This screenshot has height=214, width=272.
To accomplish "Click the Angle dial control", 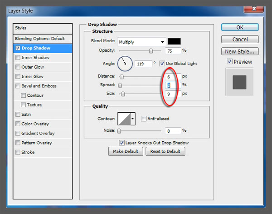I will [x=125, y=64].
